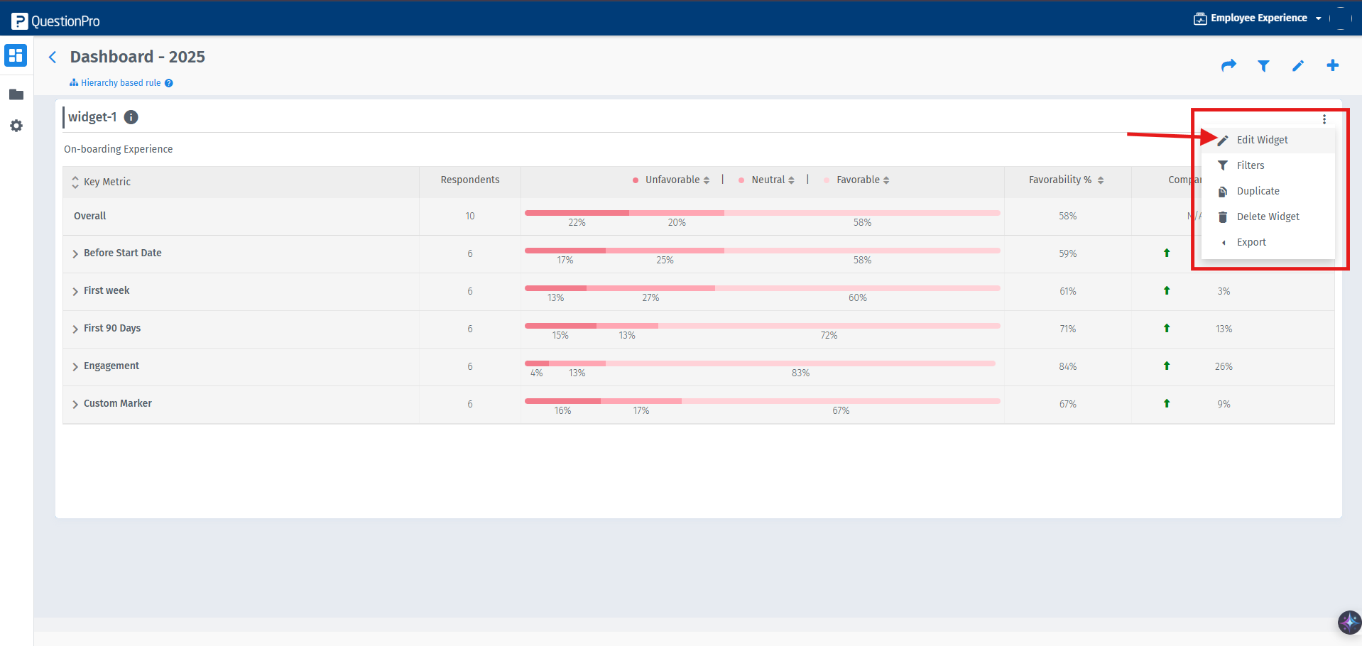Click the plus icon to add a widget
The image size is (1362, 646).
pyautogui.click(x=1332, y=65)
